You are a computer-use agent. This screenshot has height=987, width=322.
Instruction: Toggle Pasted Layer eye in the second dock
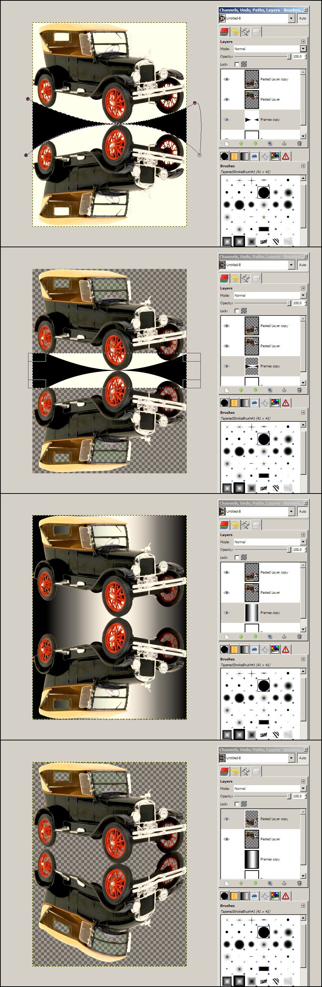point(226,346)
